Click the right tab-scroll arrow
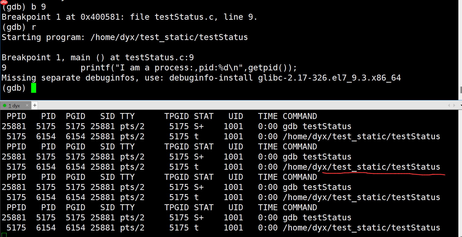 (454, 105)
